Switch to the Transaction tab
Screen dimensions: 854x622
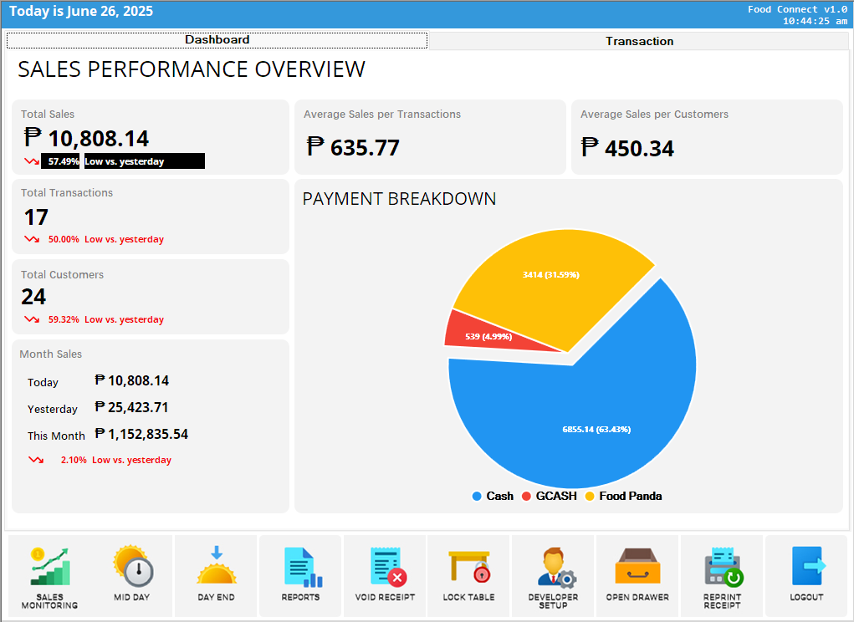639,41
